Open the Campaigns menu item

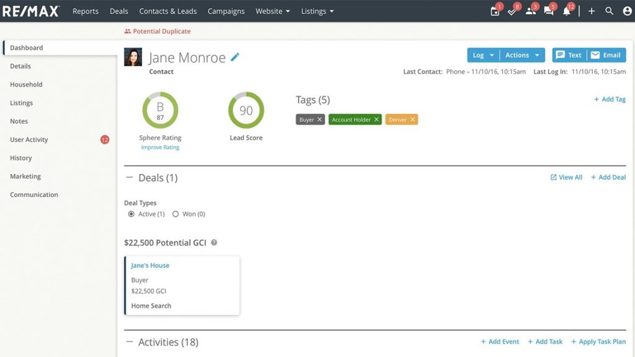pos(226,11)
